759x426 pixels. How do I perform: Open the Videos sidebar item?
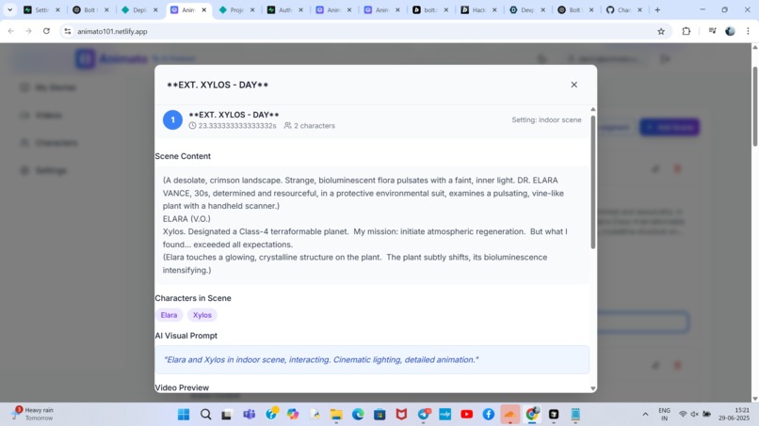click(41, 115)
